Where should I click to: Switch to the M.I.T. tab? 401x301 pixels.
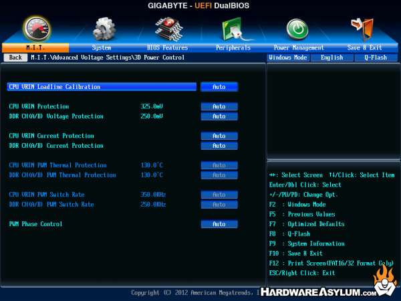click(x=35, y=47)
